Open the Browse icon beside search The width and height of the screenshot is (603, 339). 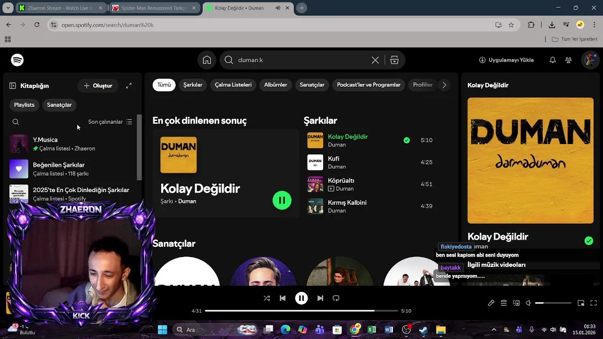(x=394, y=60)
